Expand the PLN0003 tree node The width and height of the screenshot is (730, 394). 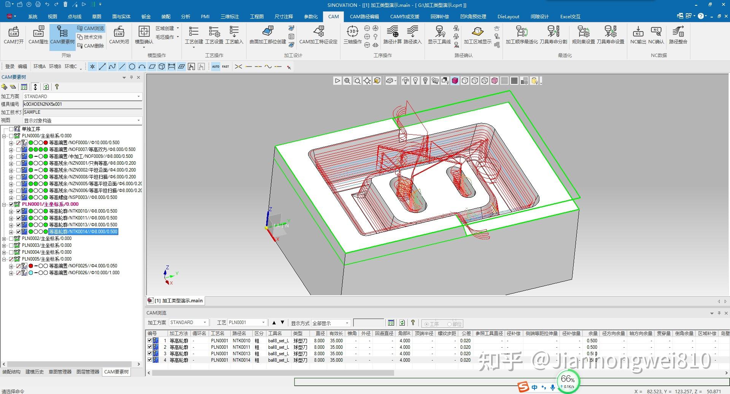click(4, 245)
